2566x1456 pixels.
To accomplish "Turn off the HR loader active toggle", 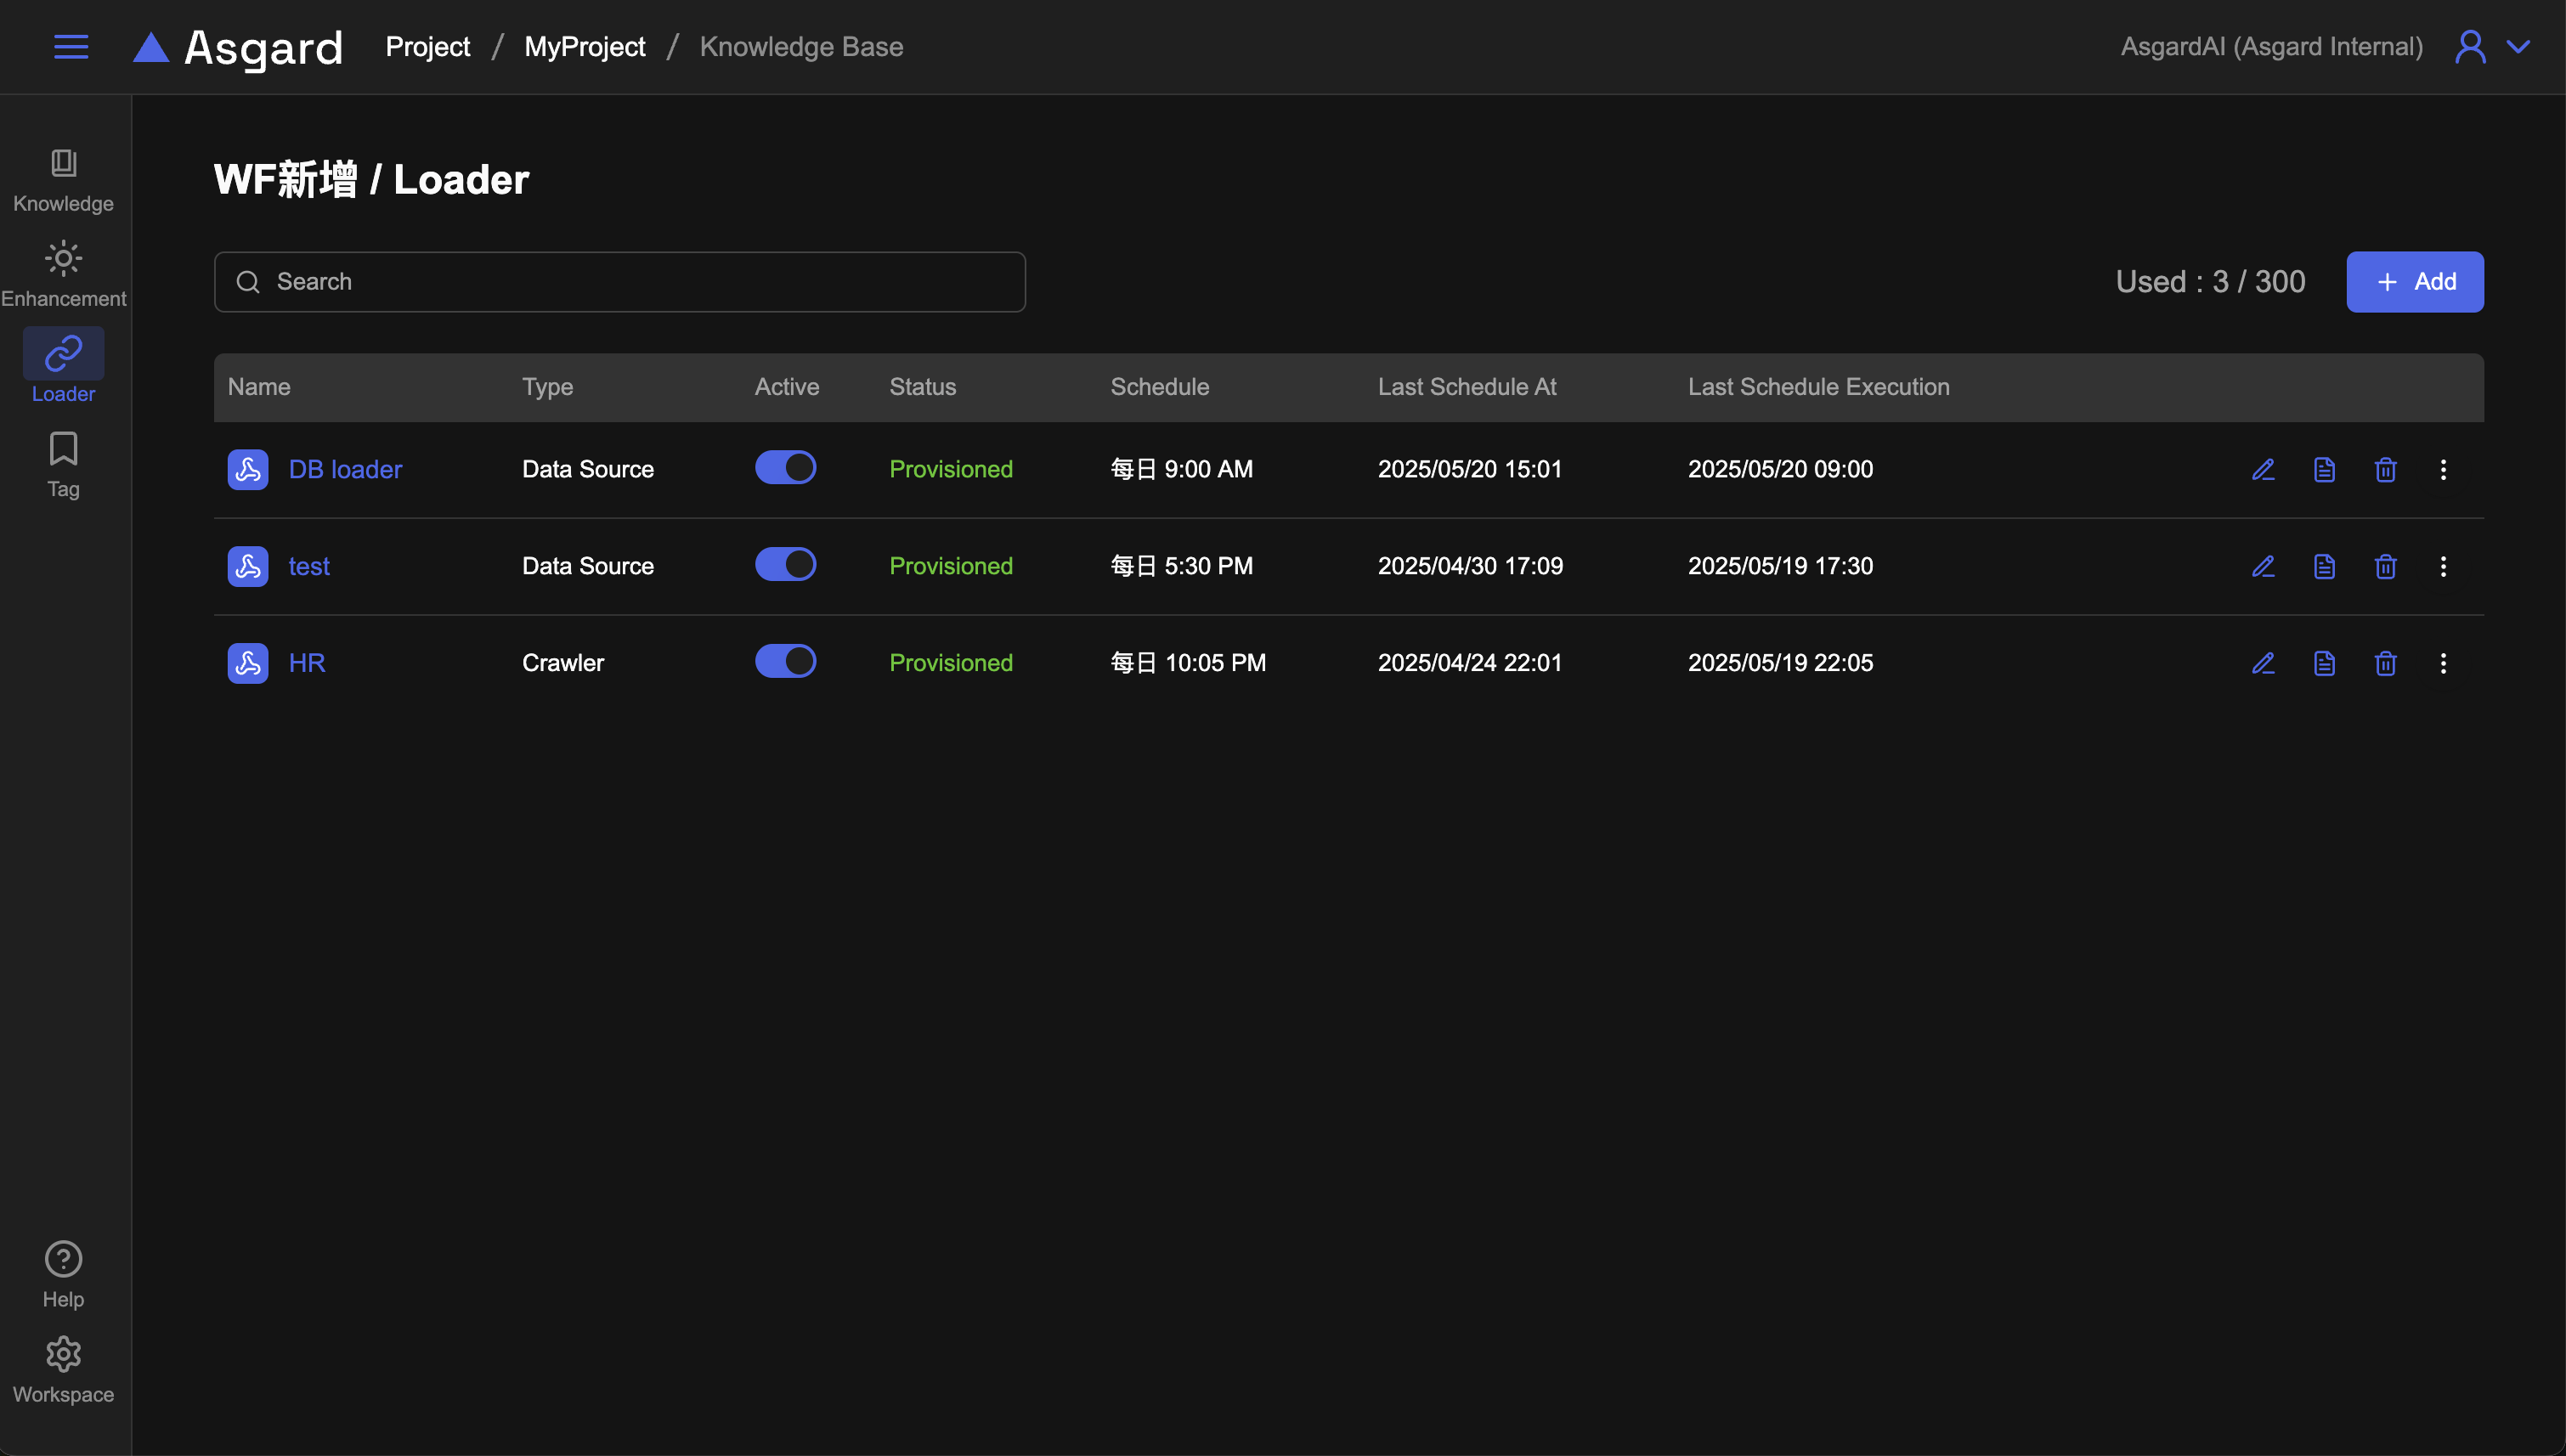I will click(x=785, y=662).
